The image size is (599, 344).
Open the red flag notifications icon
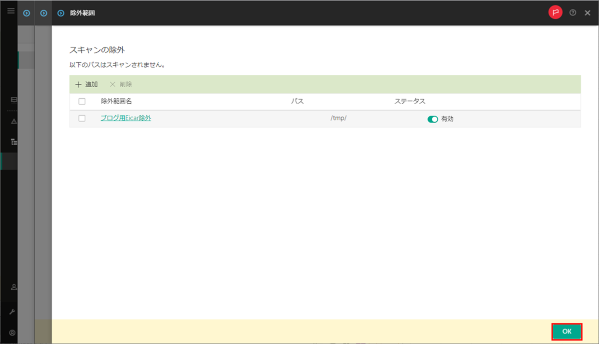tap(556, 12)
